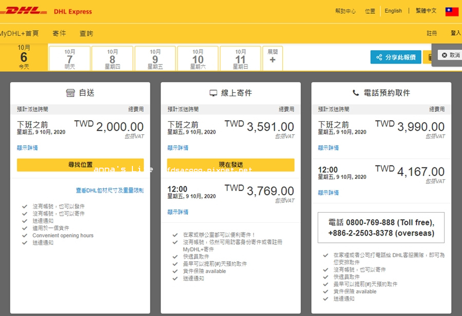
Task: Click 註冊 to register
Action: click(432, 33)
